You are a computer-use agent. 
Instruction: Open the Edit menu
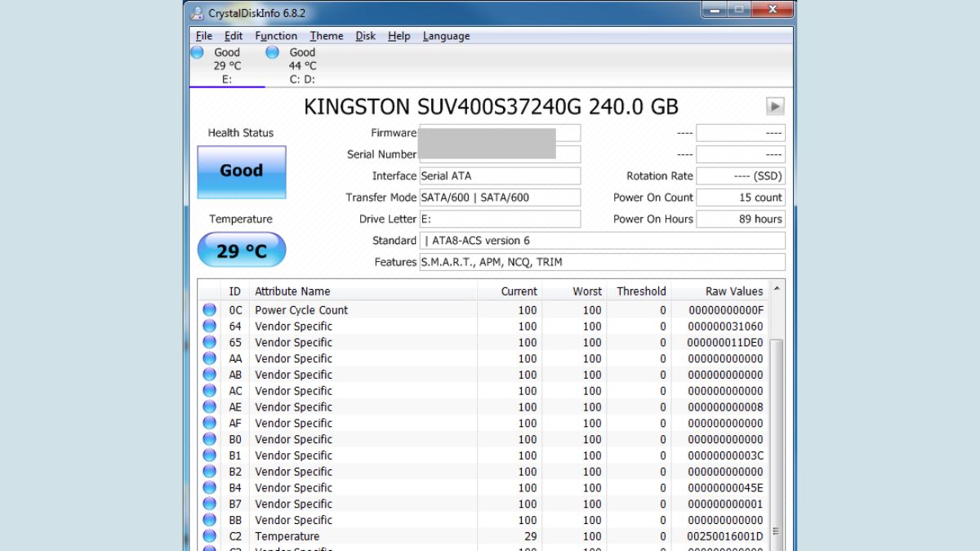234,36
